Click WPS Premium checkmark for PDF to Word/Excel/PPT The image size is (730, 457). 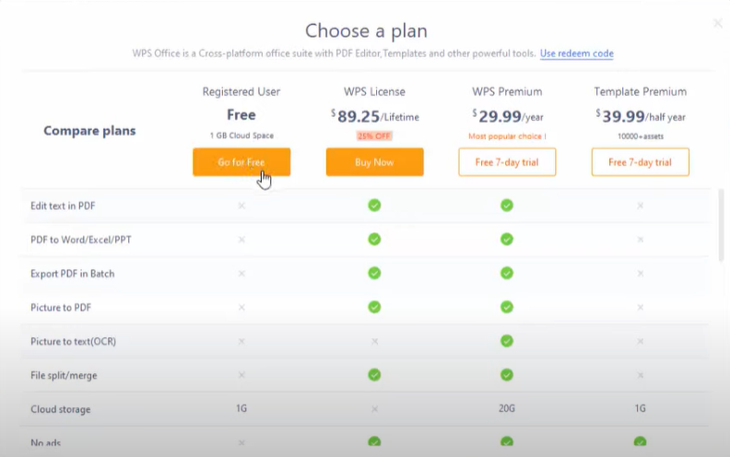click(x=507, y=239)
